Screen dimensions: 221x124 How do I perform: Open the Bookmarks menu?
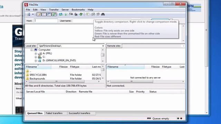(x=78, y=10)
